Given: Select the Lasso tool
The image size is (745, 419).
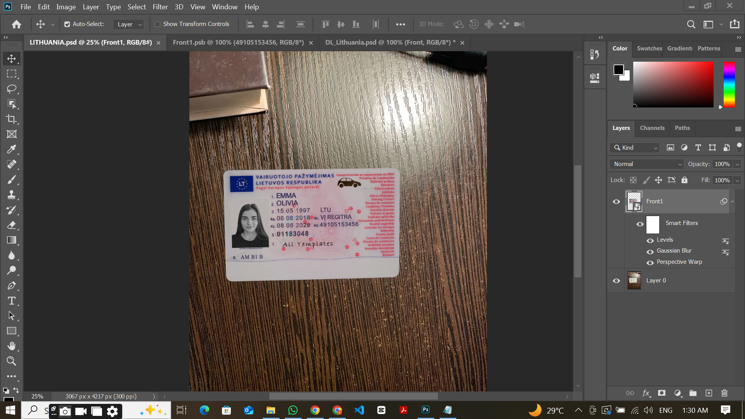Looking at the screenshot, I should pos(12,89).
